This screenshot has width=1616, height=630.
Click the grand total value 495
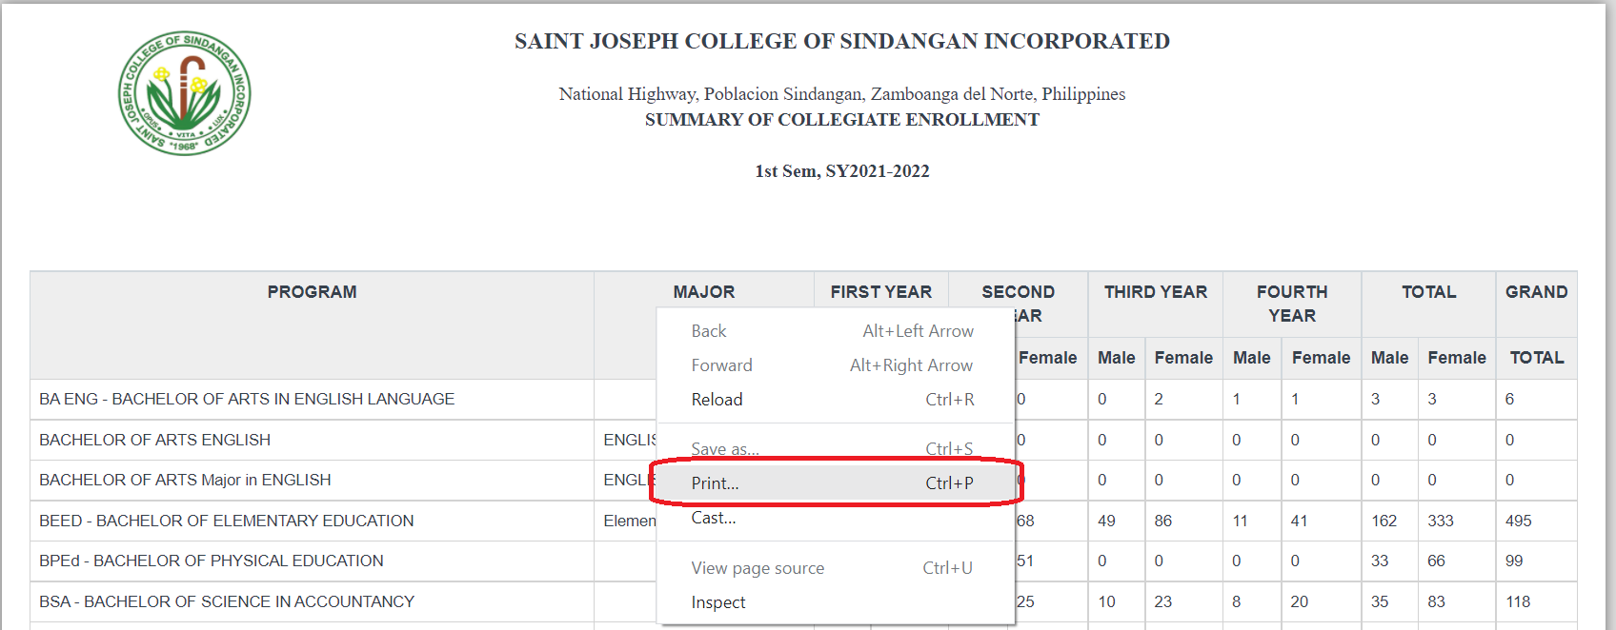[x=1518, y=522]
